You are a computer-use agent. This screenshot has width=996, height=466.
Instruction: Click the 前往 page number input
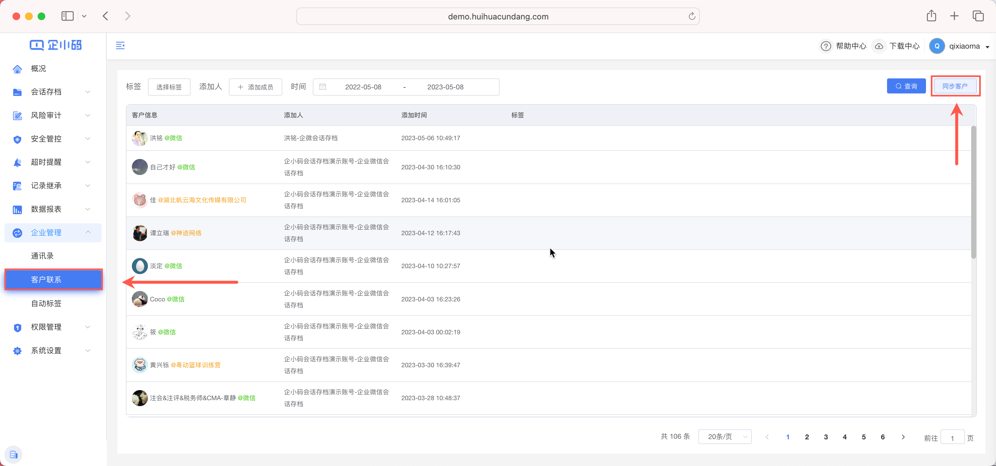[952, 437]
